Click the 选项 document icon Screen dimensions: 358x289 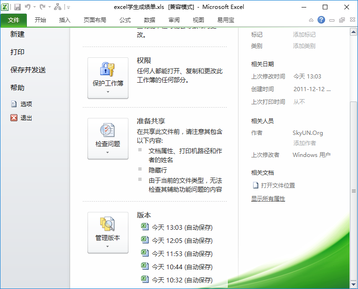(x=14, y=104)
